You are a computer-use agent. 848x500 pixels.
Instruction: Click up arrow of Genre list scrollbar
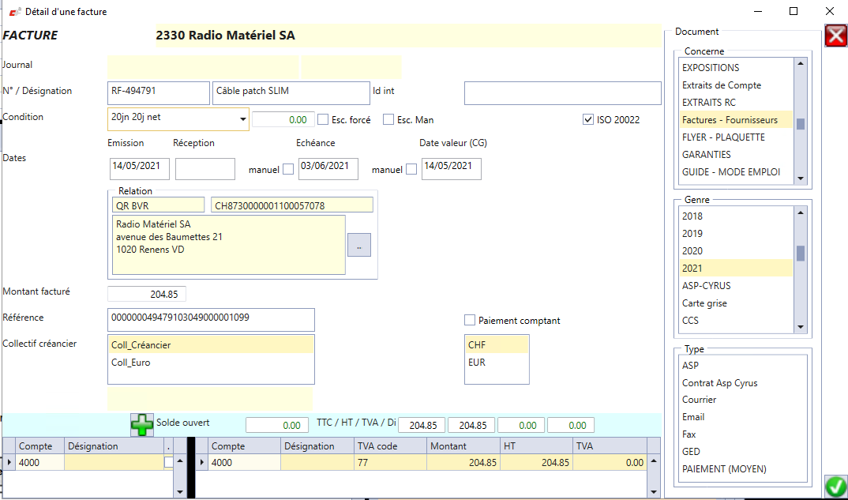pyautogui.click(x=801, y=212)
